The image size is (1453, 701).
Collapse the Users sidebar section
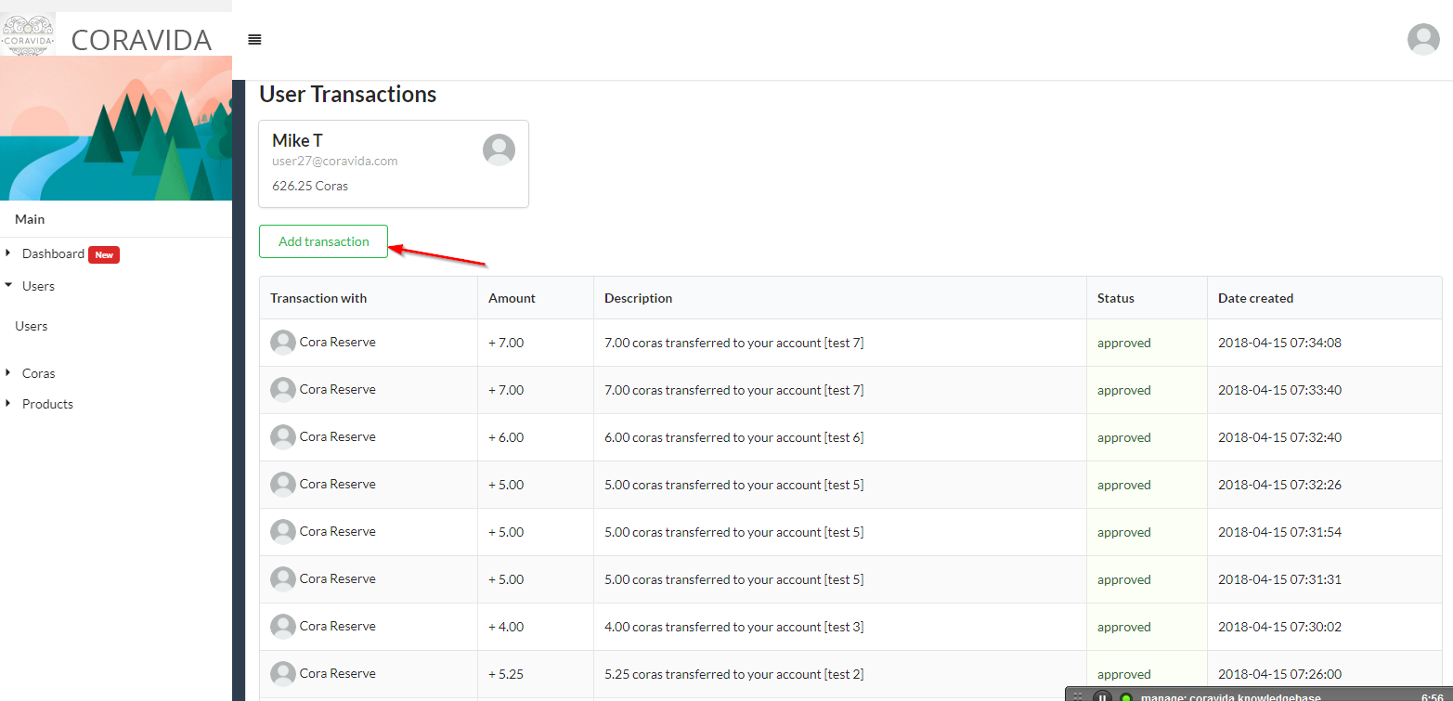[x=8, y=286]
